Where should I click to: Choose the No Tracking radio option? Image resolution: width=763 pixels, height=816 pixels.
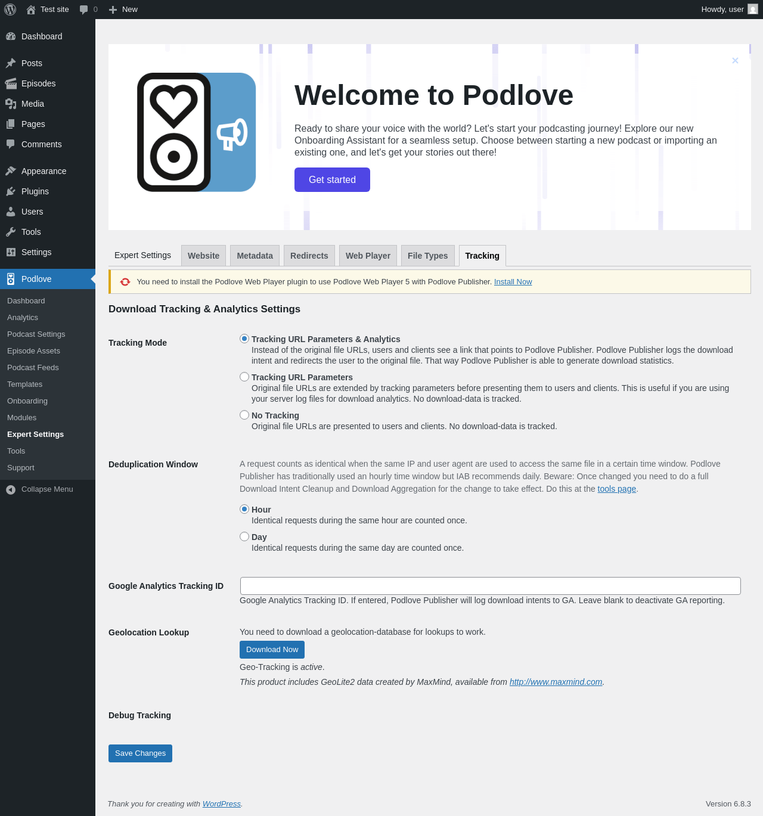(244, 415)
